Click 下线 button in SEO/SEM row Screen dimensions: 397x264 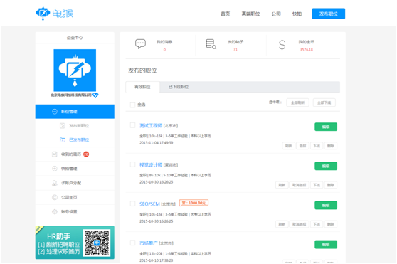point(317,224)
